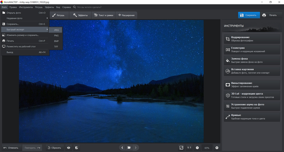Choose JPEG from quick export
The height and width of the screenshot is (152, 284).
[x=56, y=30]
